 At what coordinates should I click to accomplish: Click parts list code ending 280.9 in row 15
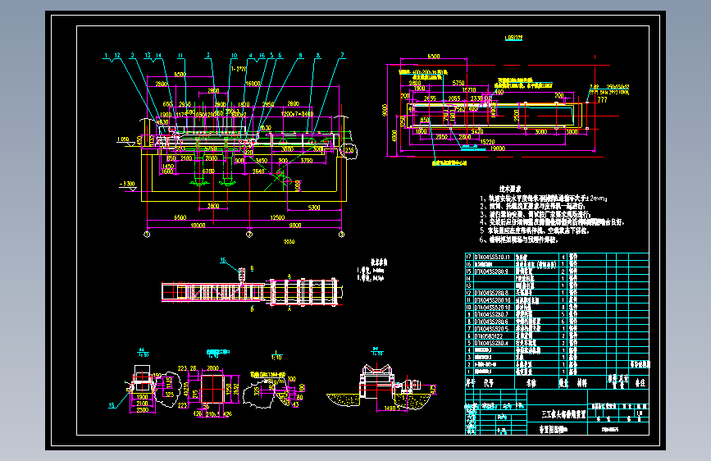[491, 272]
